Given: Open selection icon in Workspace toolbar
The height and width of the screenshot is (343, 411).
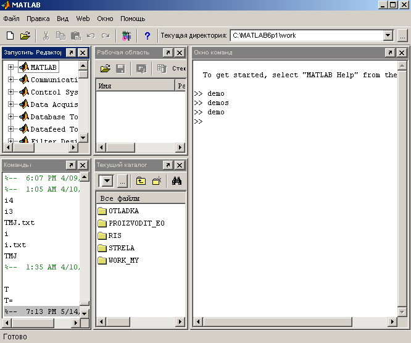Looking at the screenshot, I should click(141, 69).
